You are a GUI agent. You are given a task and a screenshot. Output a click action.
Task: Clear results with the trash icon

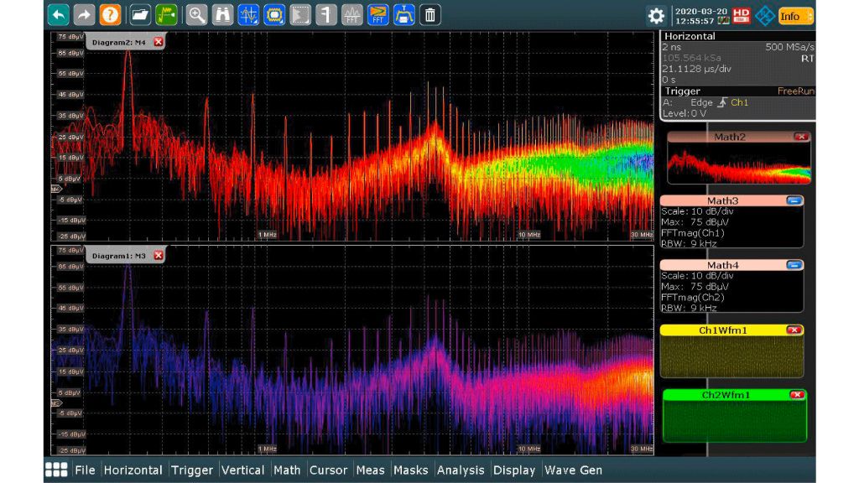tap(430, 14)
